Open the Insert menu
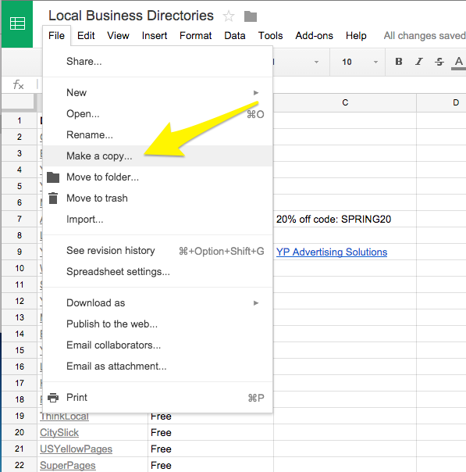466x472 pixels. tap(155, 36)
